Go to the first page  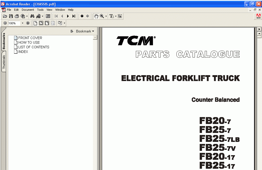click(x=56, y=16)
